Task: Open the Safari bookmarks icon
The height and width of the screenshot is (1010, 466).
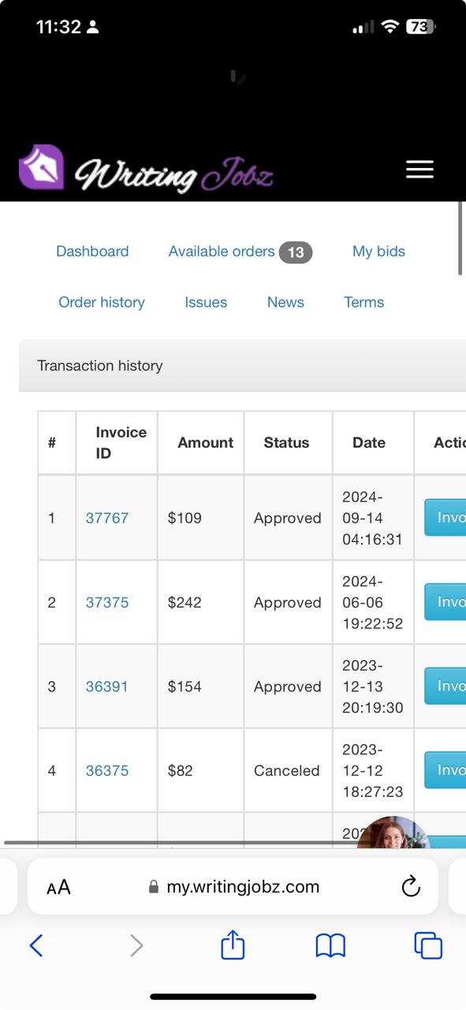Action: [330, 945]
